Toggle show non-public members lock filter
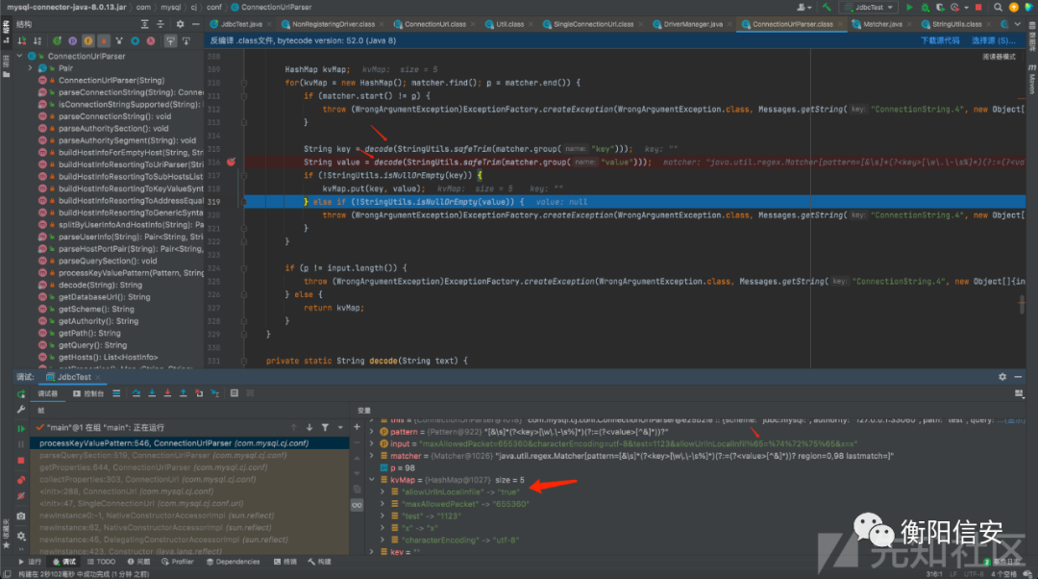The height and width of the screenshot is (579, 1038). point(103,41)
